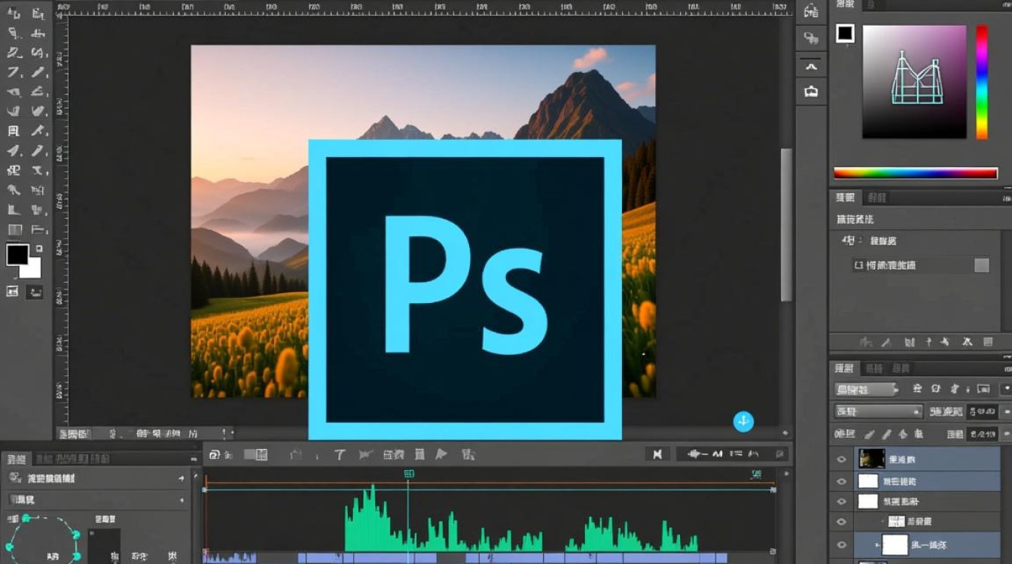
Task: Select the dark photo thumbnail in the layers list
Action: click(870, 459)
